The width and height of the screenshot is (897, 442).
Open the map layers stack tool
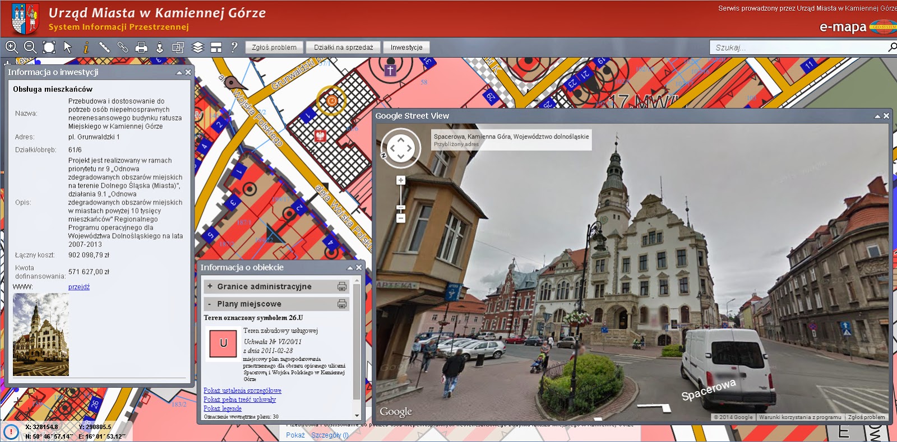(x=197, y=48)
